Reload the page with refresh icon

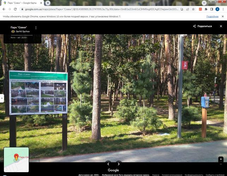(15, 9)
